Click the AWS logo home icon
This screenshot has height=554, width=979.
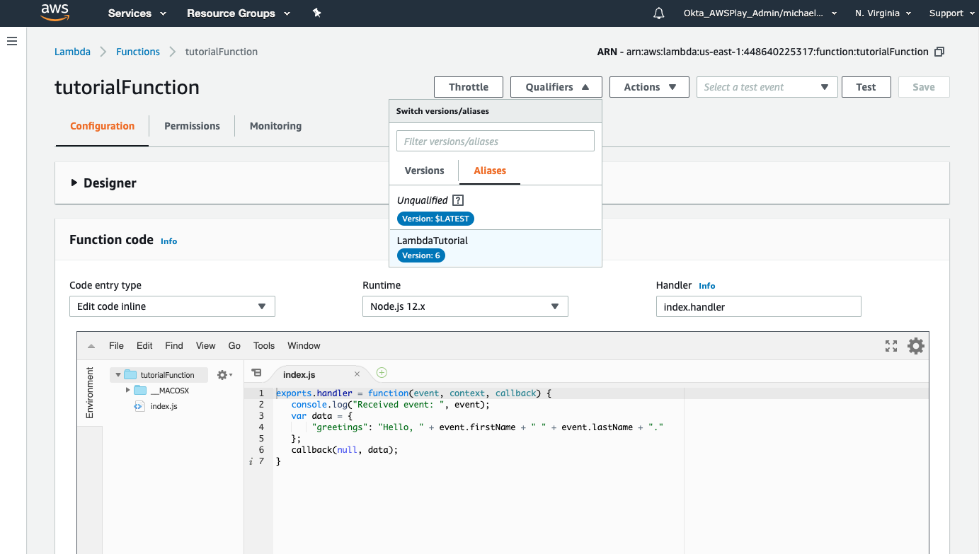pyautogui.click(x=55, y=13)
